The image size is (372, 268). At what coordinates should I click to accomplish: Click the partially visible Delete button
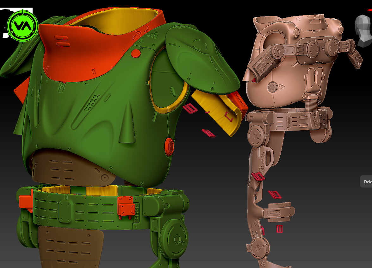pyautogui.click(x=366, y=182)
